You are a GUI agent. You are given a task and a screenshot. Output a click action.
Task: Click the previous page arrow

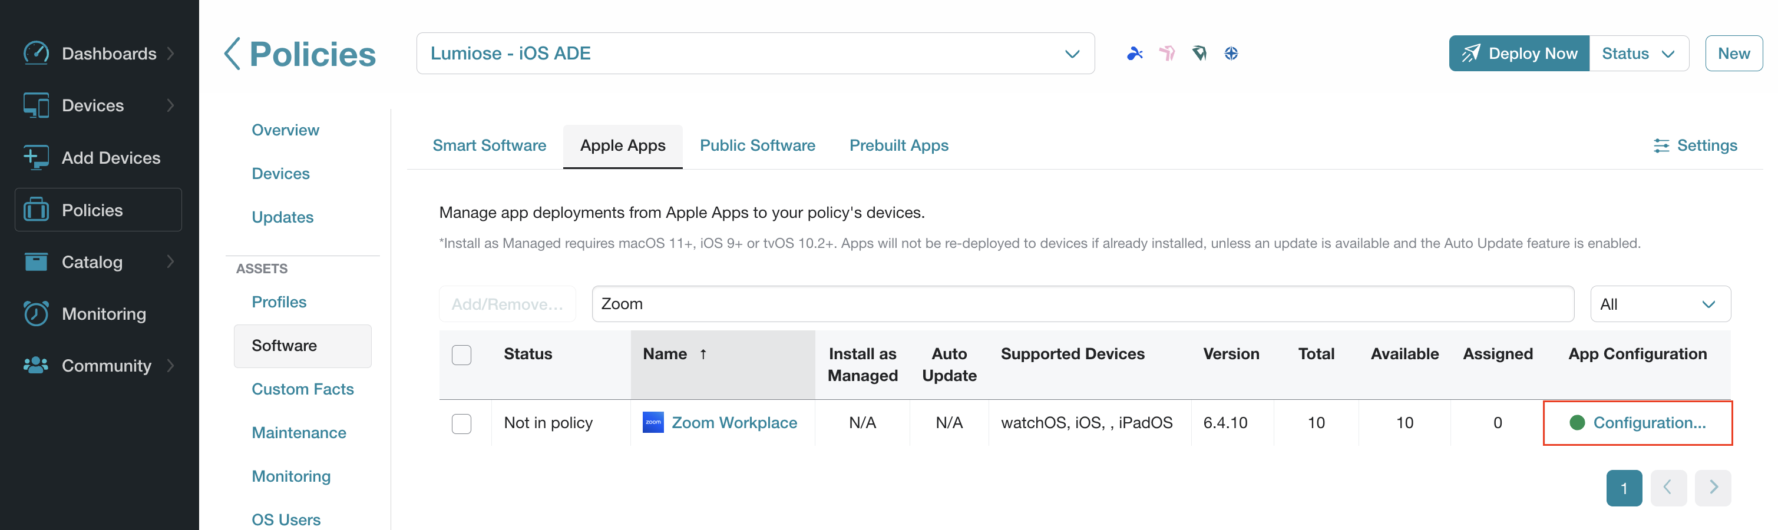click(1668, 488)
